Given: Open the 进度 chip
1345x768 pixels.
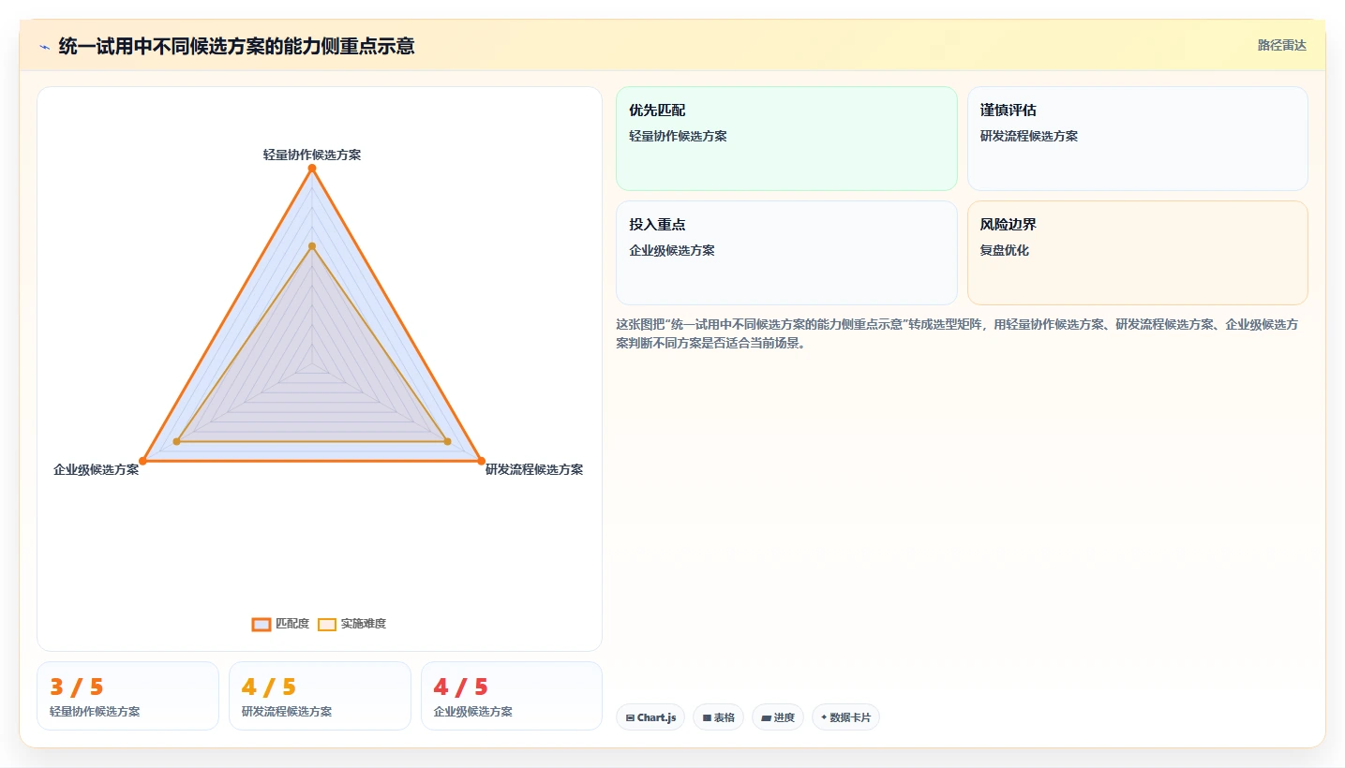Looking at the screenshot, I should pos(778,717).
